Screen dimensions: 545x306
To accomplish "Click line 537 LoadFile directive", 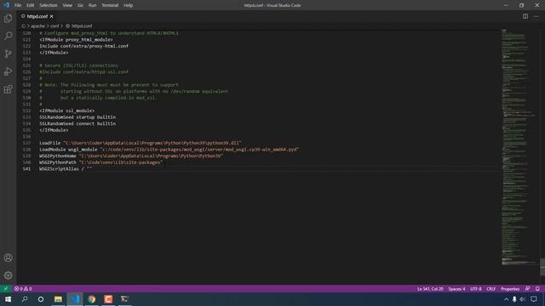I will point(140,143).
